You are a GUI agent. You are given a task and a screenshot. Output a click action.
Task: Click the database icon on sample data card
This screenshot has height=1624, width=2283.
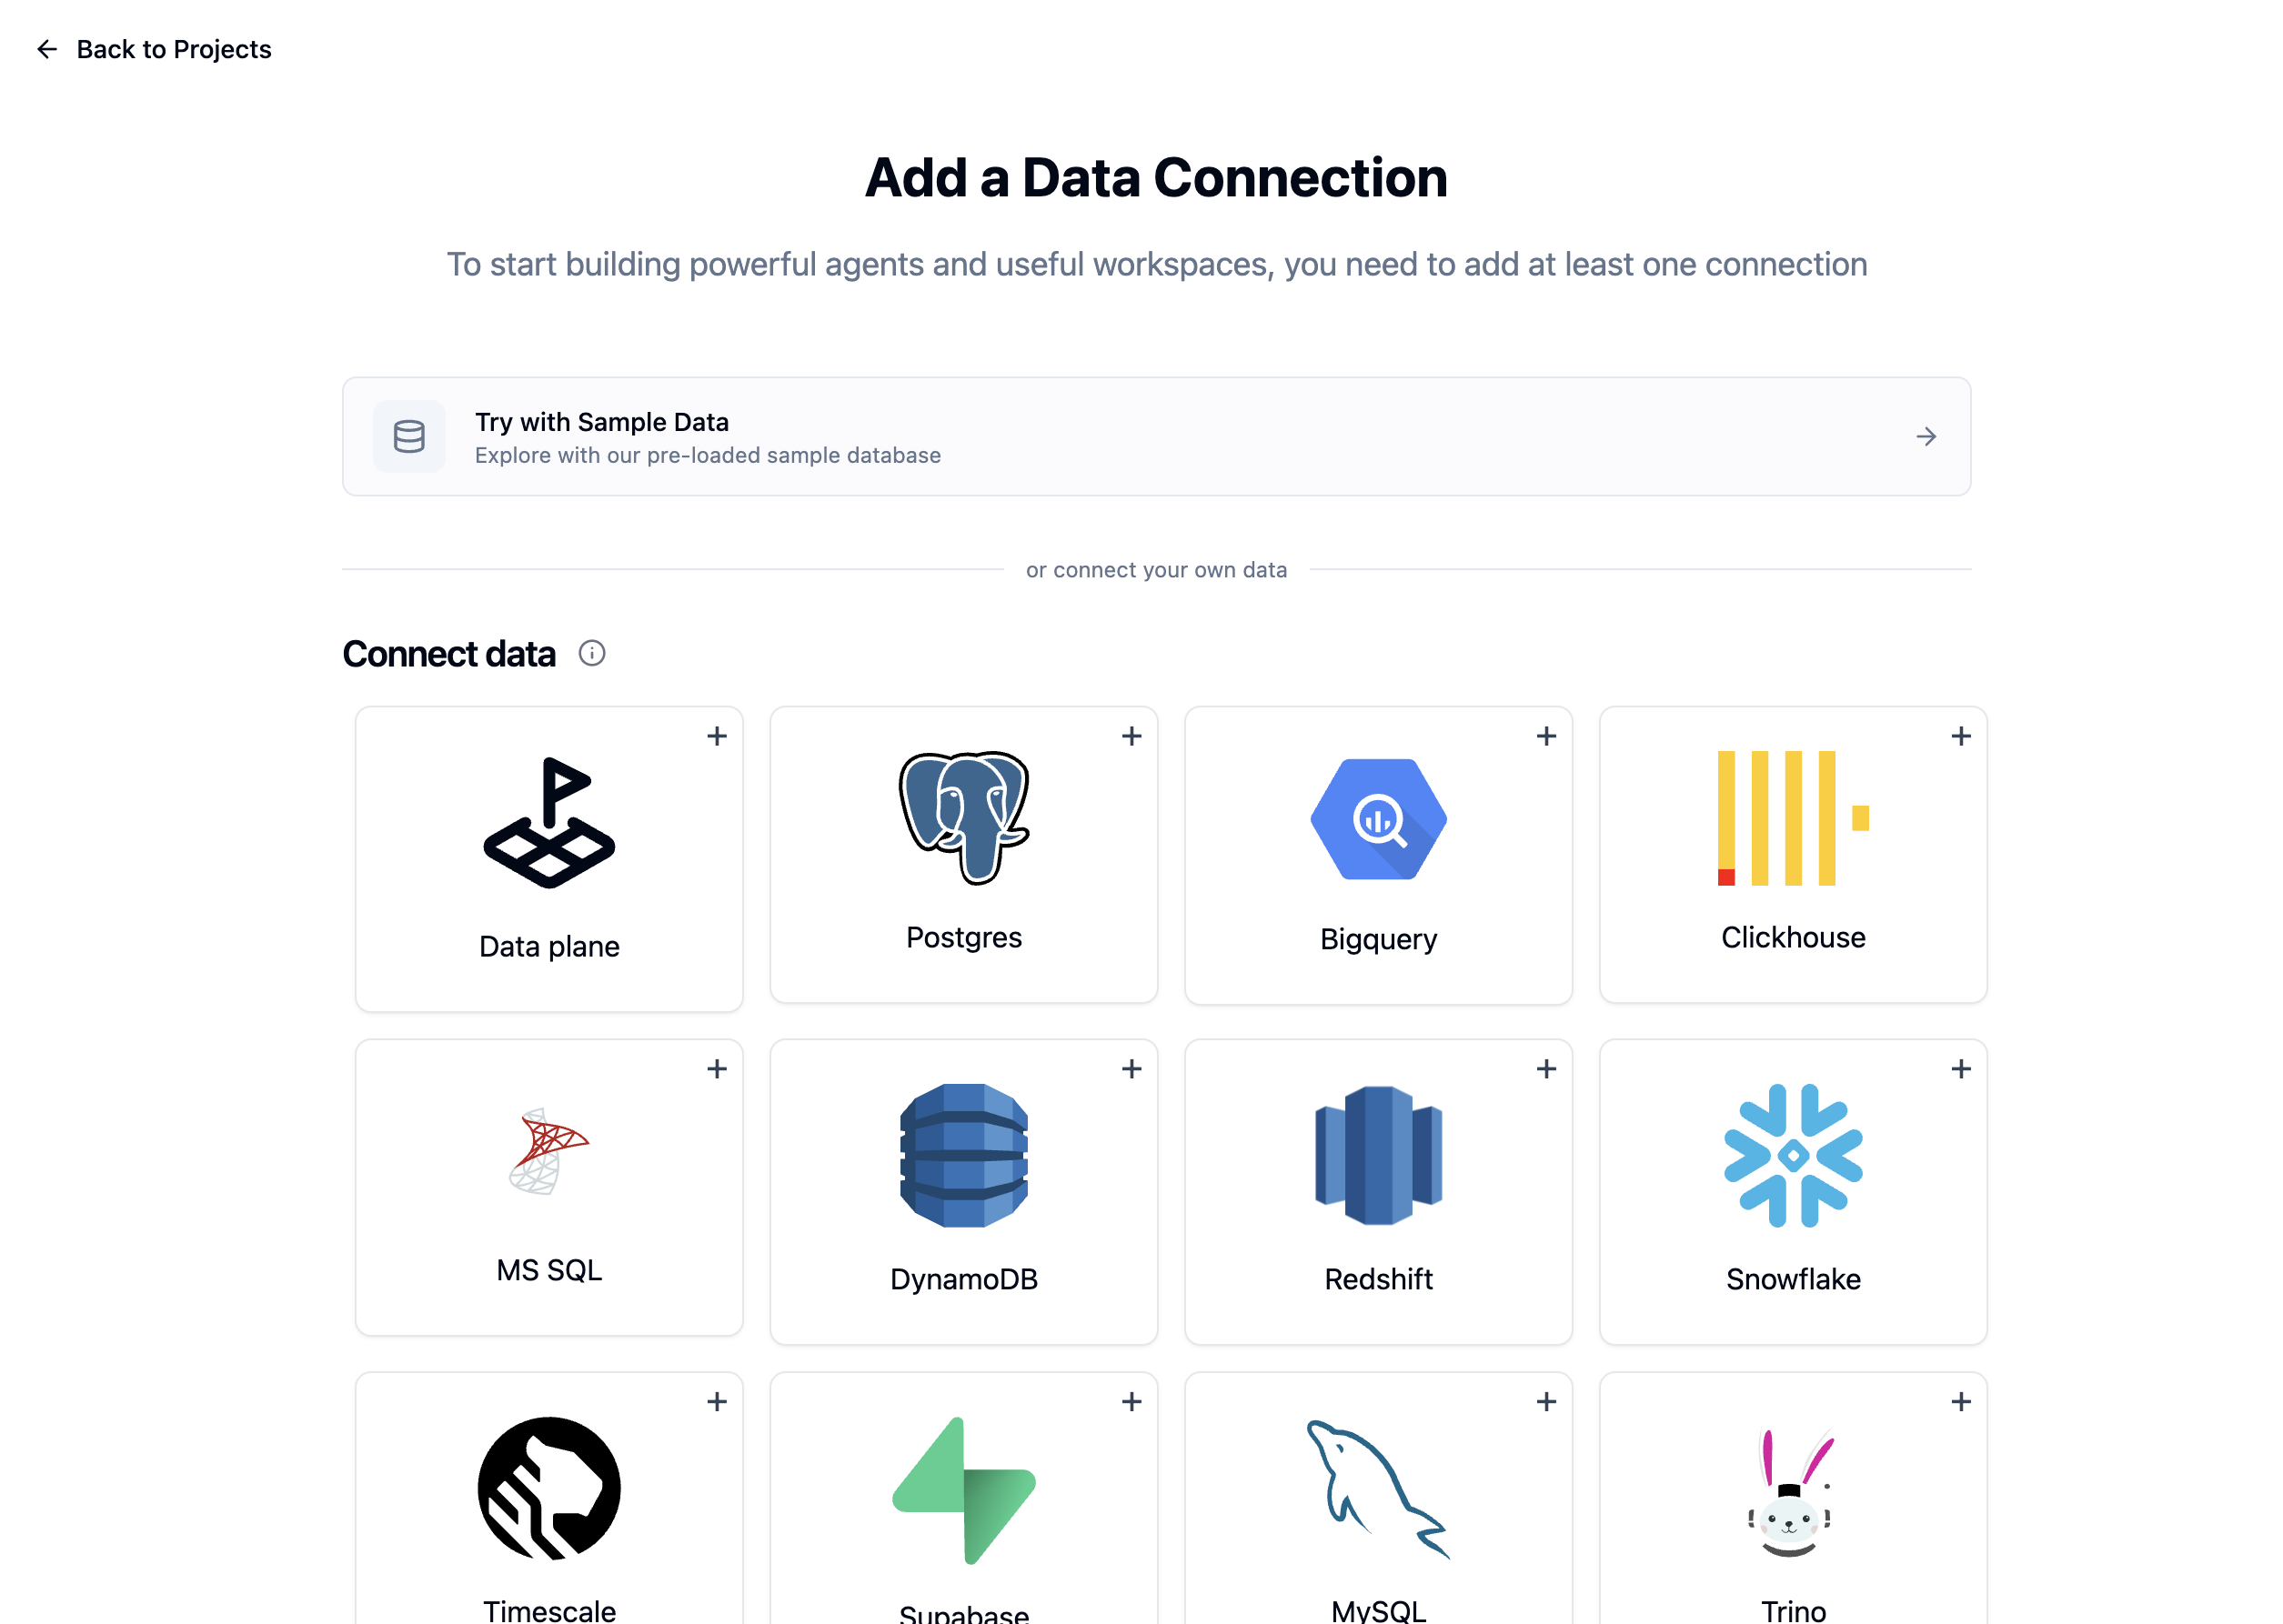pos(409,436)
